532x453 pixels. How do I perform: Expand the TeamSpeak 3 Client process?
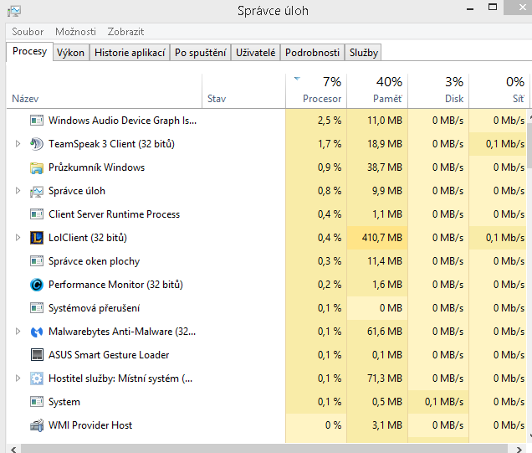coord(18,144)
